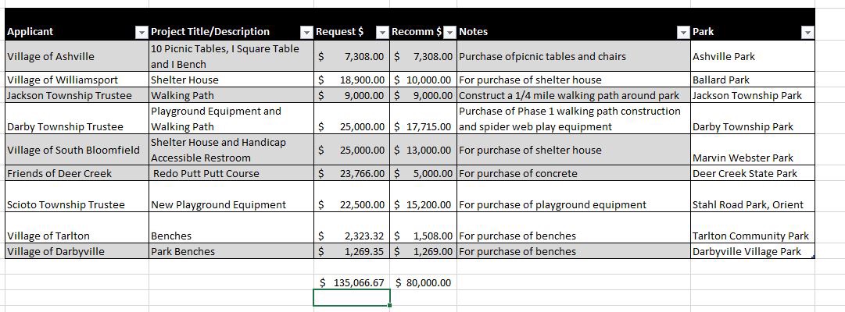This screenshot has height=312, width=845.
Task: Click the $80,000.00 recommended total cell
Action: point(423,282)
